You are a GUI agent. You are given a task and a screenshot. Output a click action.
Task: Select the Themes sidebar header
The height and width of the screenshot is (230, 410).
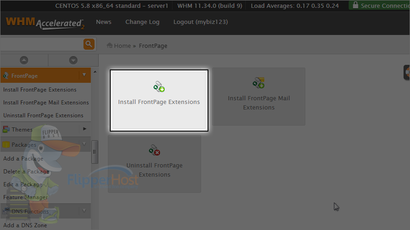click(x=46, y=129)
